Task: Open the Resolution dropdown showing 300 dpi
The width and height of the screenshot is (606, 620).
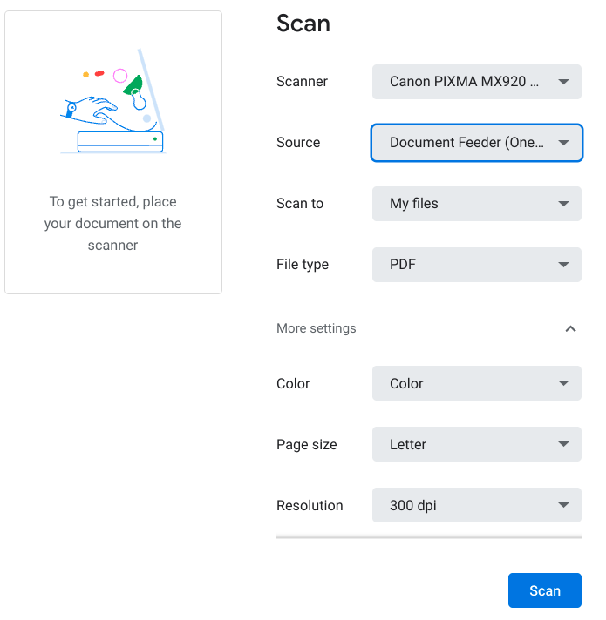Action: (476, 506)
